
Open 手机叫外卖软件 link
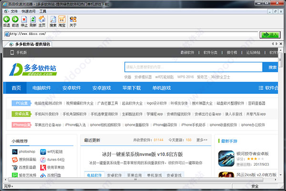[47, 114]
